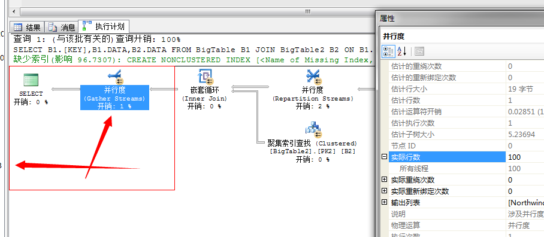Click the [BigTable2].[PK2] [B2] label
This screenshot has height=237, width=544.
(x=313, y=151)
